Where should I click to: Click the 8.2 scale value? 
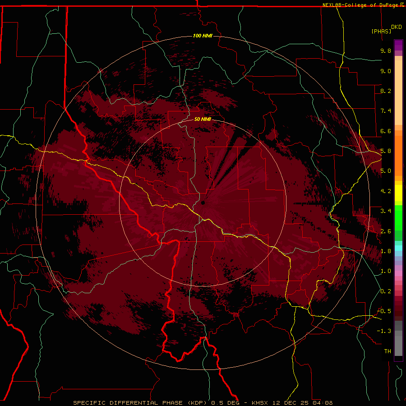386,91
